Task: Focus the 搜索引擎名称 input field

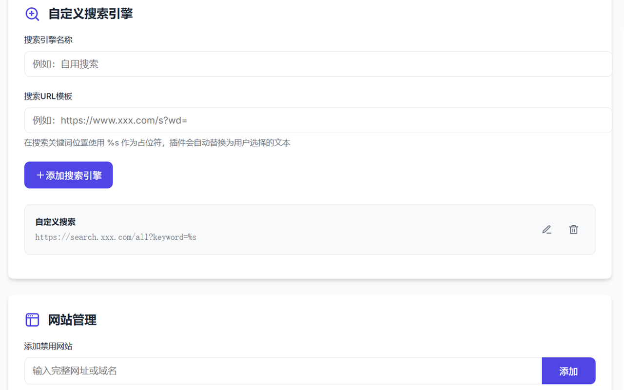Action: pos(318,64)
